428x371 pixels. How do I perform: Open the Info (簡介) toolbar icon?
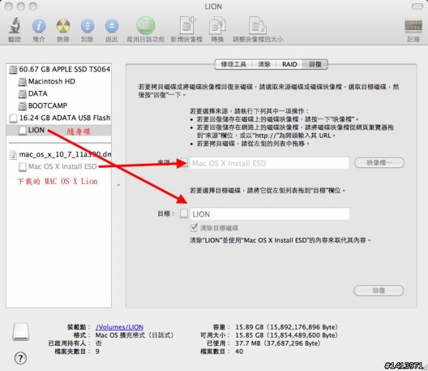(x=39, y=26)
